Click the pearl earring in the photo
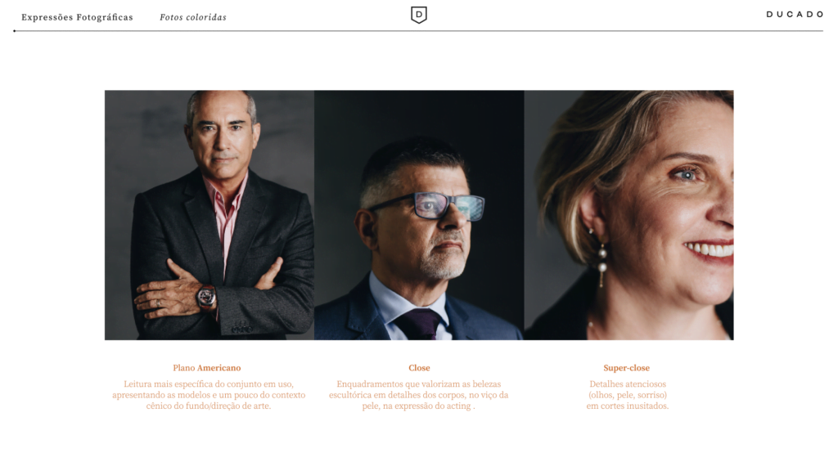 [x=601, y=258]
